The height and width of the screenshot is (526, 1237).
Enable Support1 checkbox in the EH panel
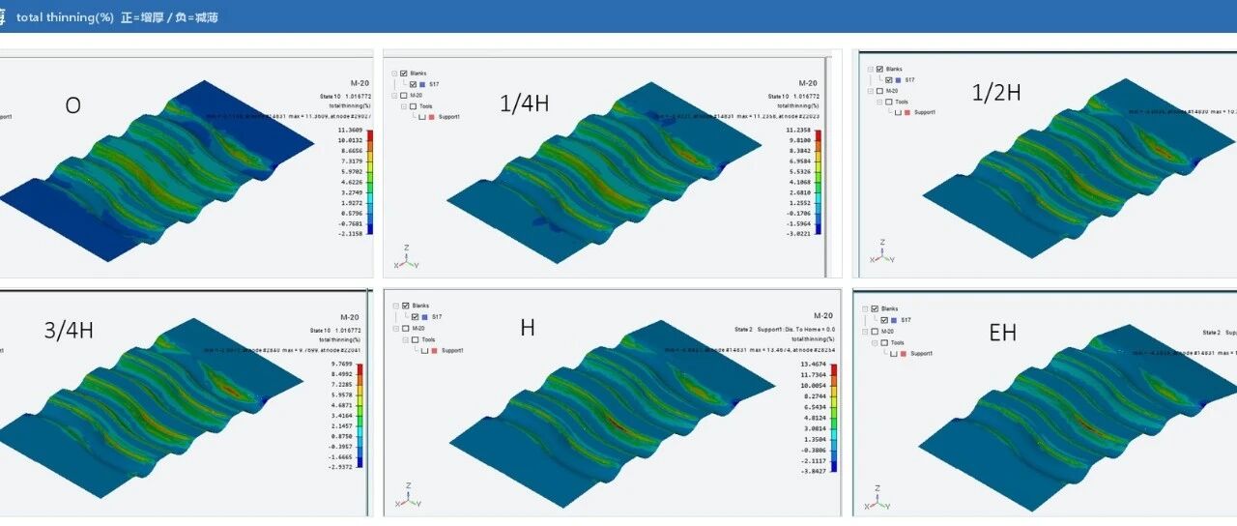(894, 354)
